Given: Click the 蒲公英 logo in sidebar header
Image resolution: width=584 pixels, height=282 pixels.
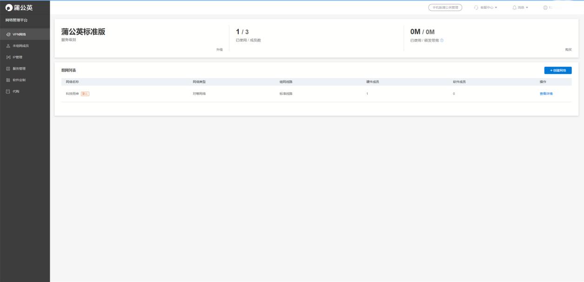Looking at the screenshot, I should 19,7.
